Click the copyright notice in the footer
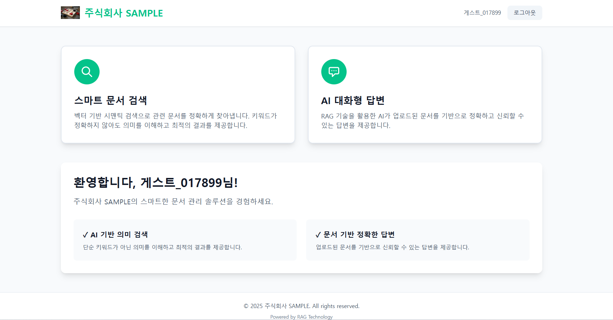This screenshot has height=320, width=613. point(301,306)
